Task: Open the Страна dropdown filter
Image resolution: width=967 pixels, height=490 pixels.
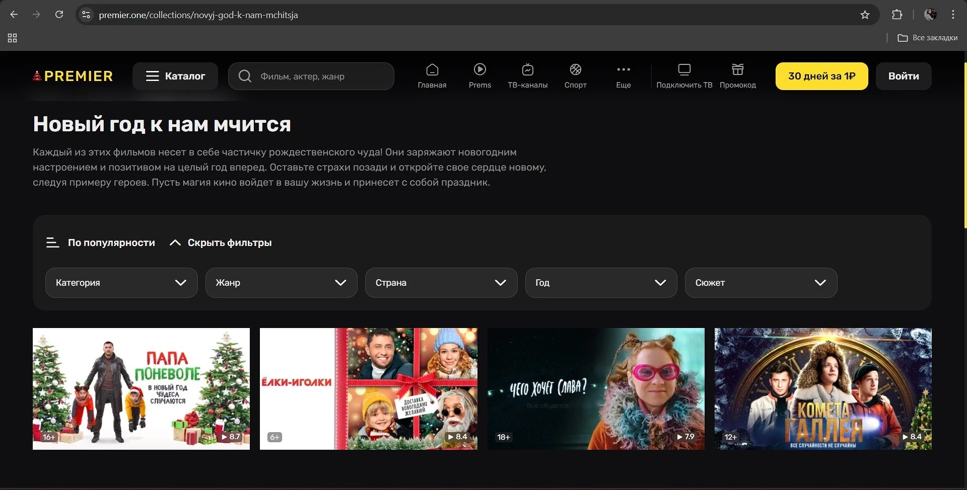Action: coord(441,283)
